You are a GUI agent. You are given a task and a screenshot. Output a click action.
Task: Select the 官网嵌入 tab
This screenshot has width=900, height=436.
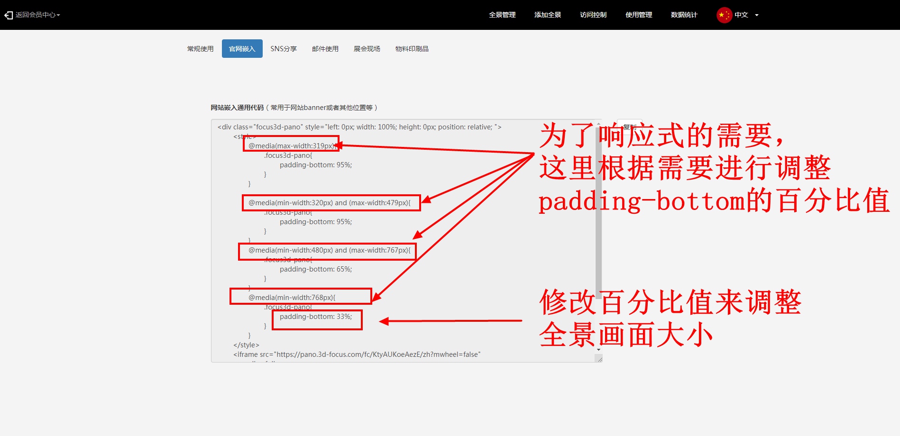click(x=242, y=49)
